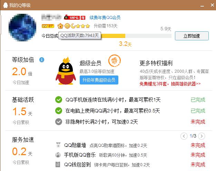The height and width of the screenshot is (171, 216).
Task: Minimize the 我的Q等级 window
Action: tap(202, 6)
